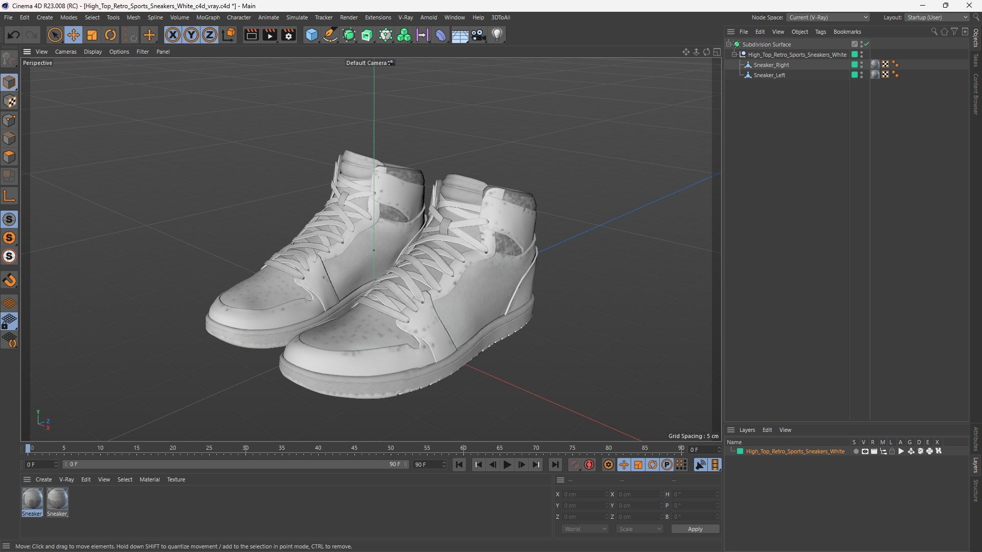
Task: Open the MoGraph menu
Action: [x=208, y=17]
